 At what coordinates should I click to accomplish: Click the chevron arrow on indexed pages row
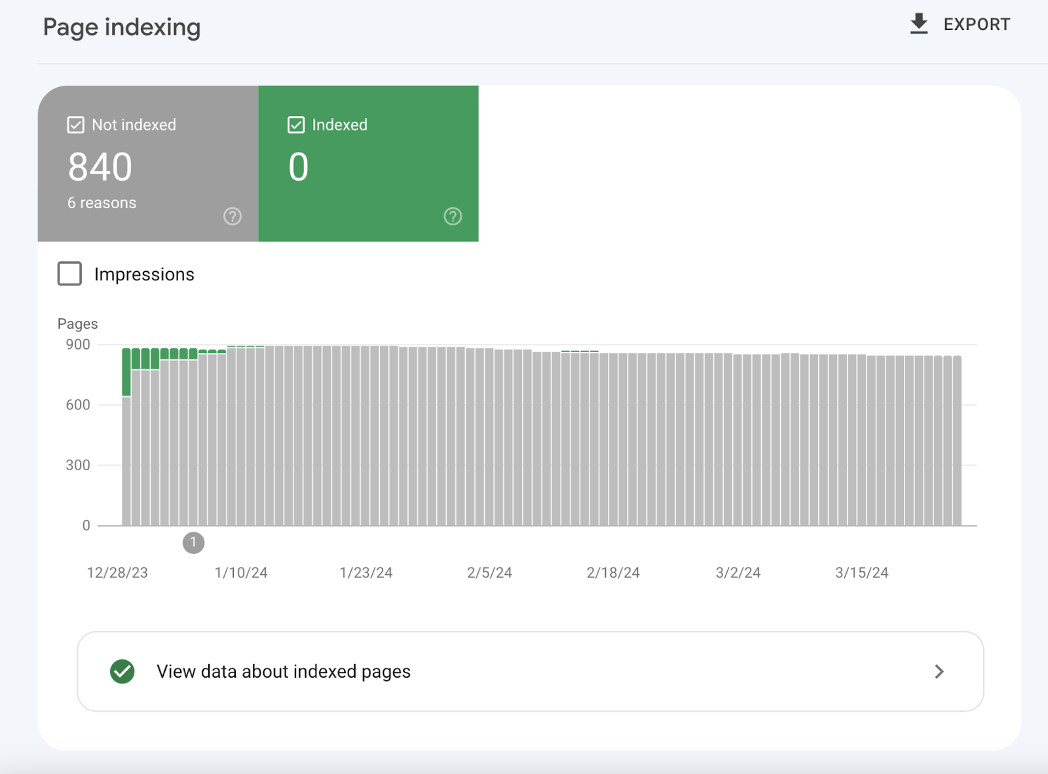pos(940,671)
